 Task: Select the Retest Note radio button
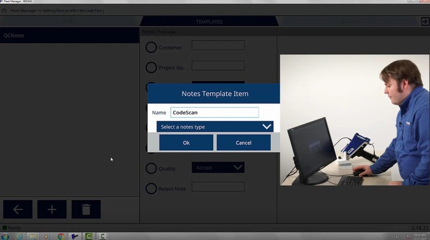click(151, 188)
